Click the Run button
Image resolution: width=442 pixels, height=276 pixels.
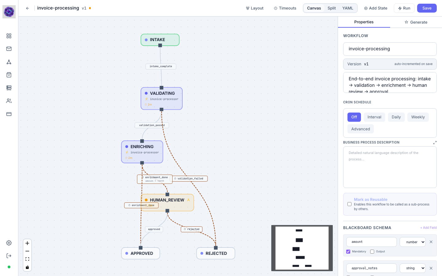click(404, 8)
